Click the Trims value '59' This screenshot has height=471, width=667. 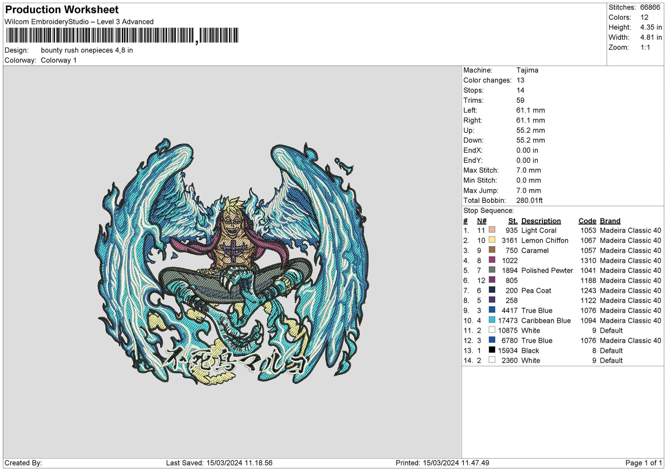coord(520,100)
